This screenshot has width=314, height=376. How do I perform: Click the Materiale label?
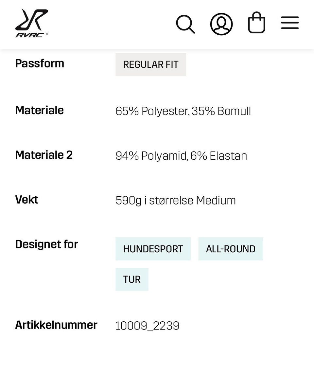pyautogui.click(x=39, y=110)
